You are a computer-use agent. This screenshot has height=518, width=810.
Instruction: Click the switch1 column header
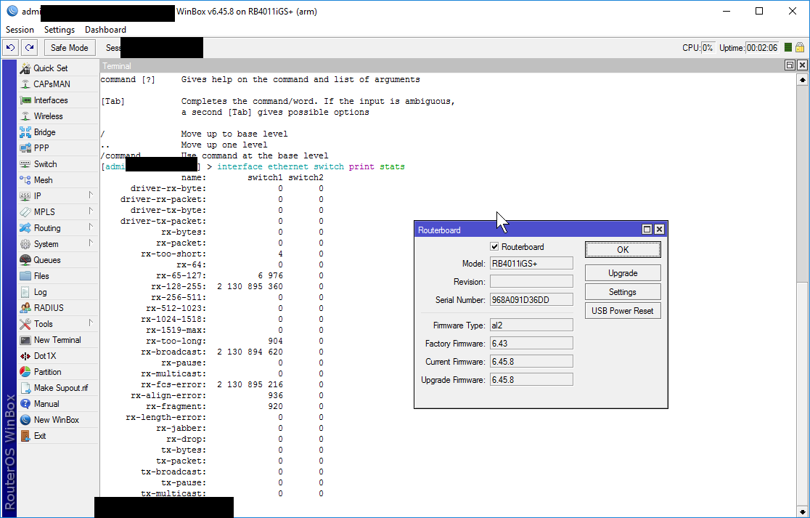click(265, 178)
